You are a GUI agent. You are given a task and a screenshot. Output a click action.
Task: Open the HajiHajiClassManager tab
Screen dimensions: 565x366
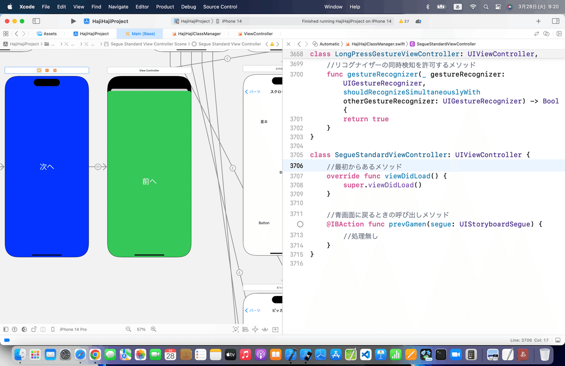point(196,34)
